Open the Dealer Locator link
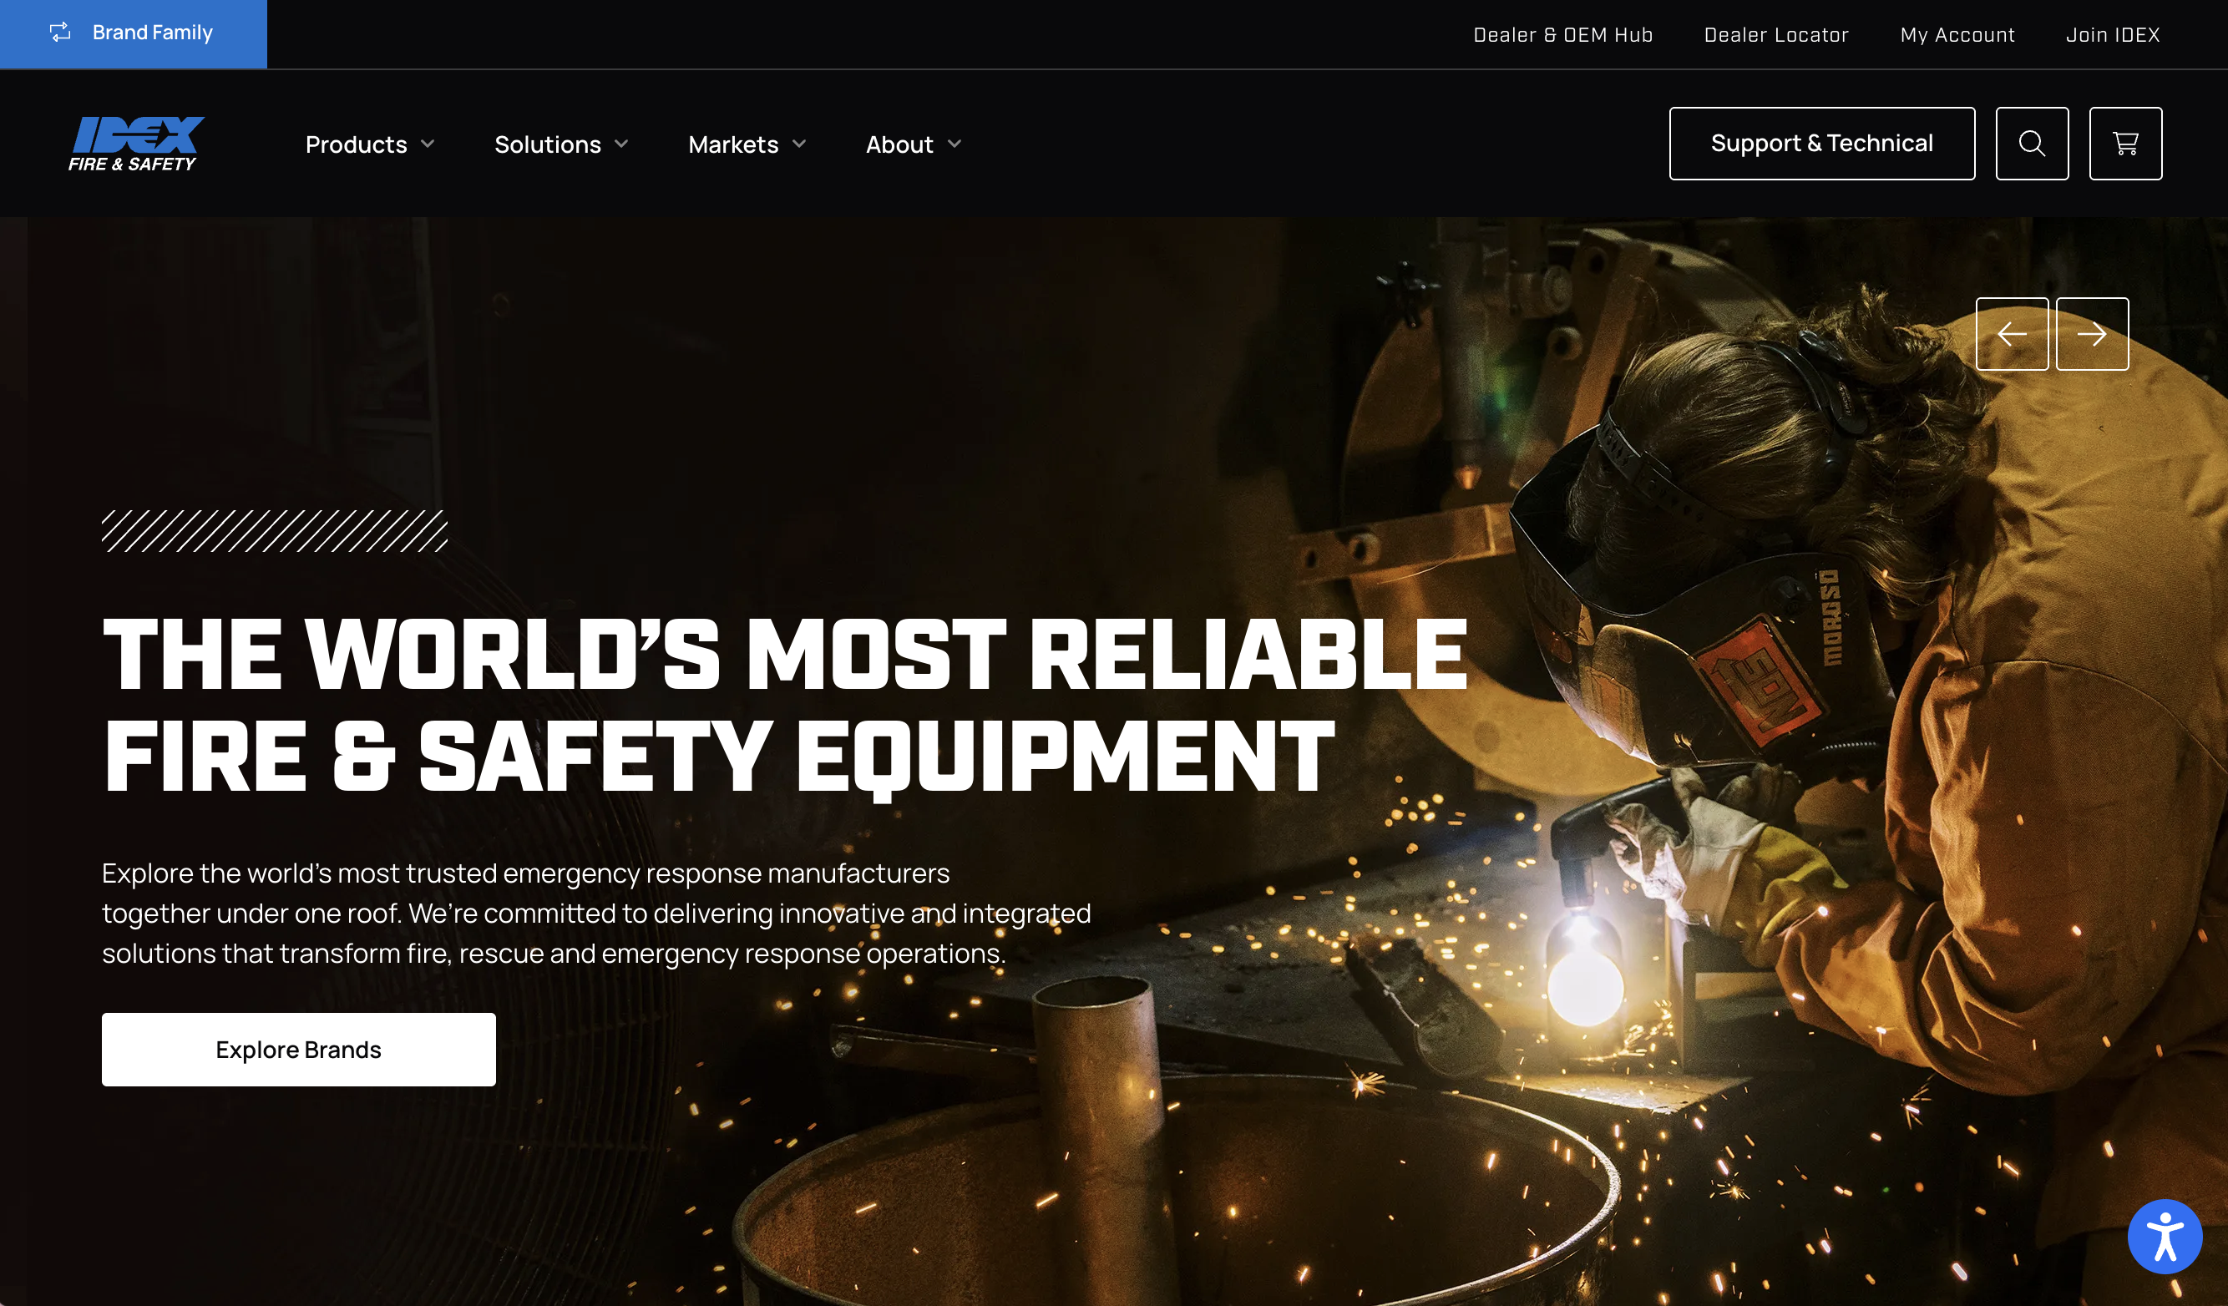Image resolution: width=2228 pixels, height=1306 pixels. [x=1775, y=34]
